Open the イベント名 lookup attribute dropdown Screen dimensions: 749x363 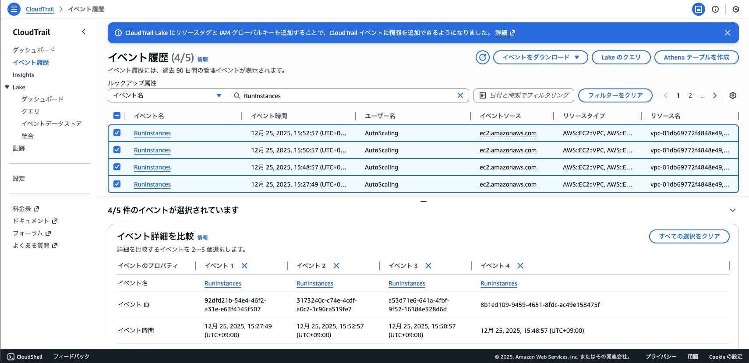tap(168, 95)
